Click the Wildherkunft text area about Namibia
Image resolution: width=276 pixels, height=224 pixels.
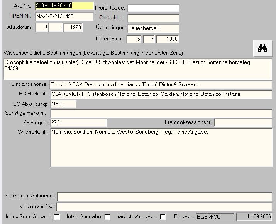(x=161, y=148)
